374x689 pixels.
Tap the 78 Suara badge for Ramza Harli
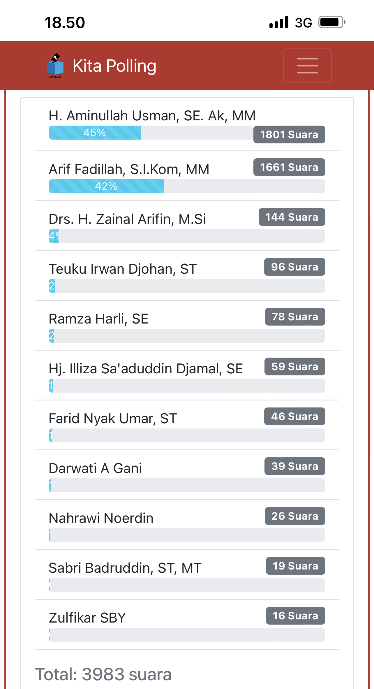coord(295,317)
